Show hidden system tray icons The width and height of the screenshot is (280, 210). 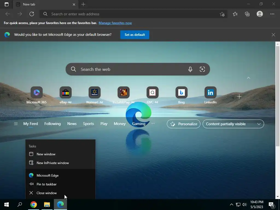231,205
